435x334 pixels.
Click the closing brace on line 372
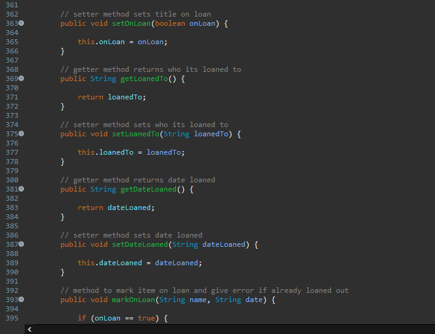62,106
